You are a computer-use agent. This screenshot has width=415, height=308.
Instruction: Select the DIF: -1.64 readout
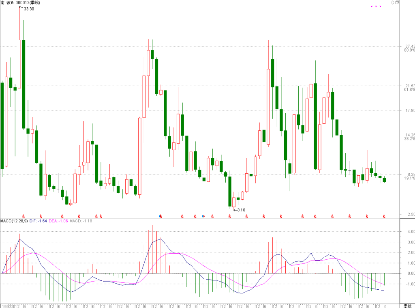[x=38, y=221]
